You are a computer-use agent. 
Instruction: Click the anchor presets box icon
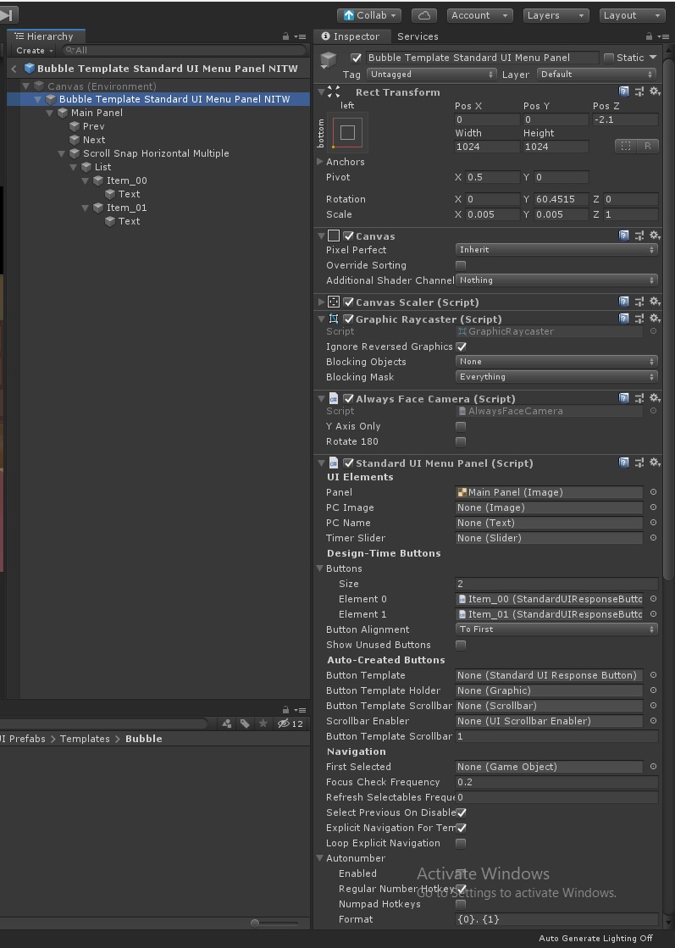[347, 132]
